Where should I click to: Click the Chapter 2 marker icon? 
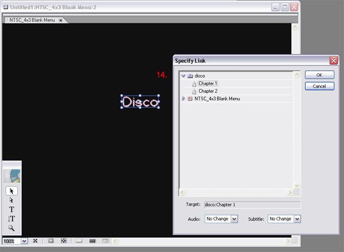coord(194,91)
